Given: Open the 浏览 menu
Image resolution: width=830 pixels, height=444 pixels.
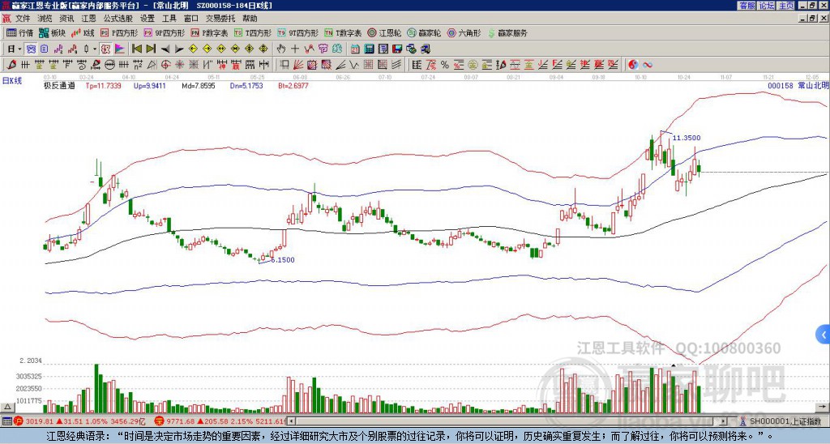Looking at the screenshot, I should pos(45,19).
